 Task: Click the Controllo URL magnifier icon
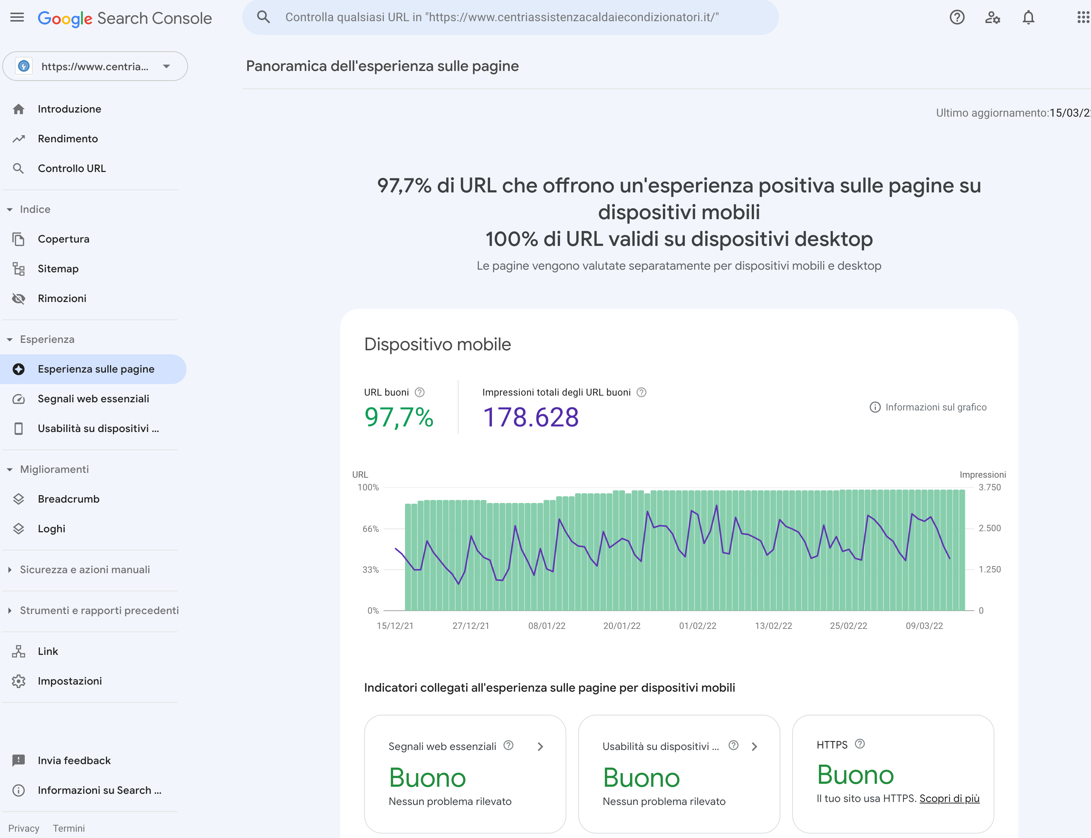19,169
